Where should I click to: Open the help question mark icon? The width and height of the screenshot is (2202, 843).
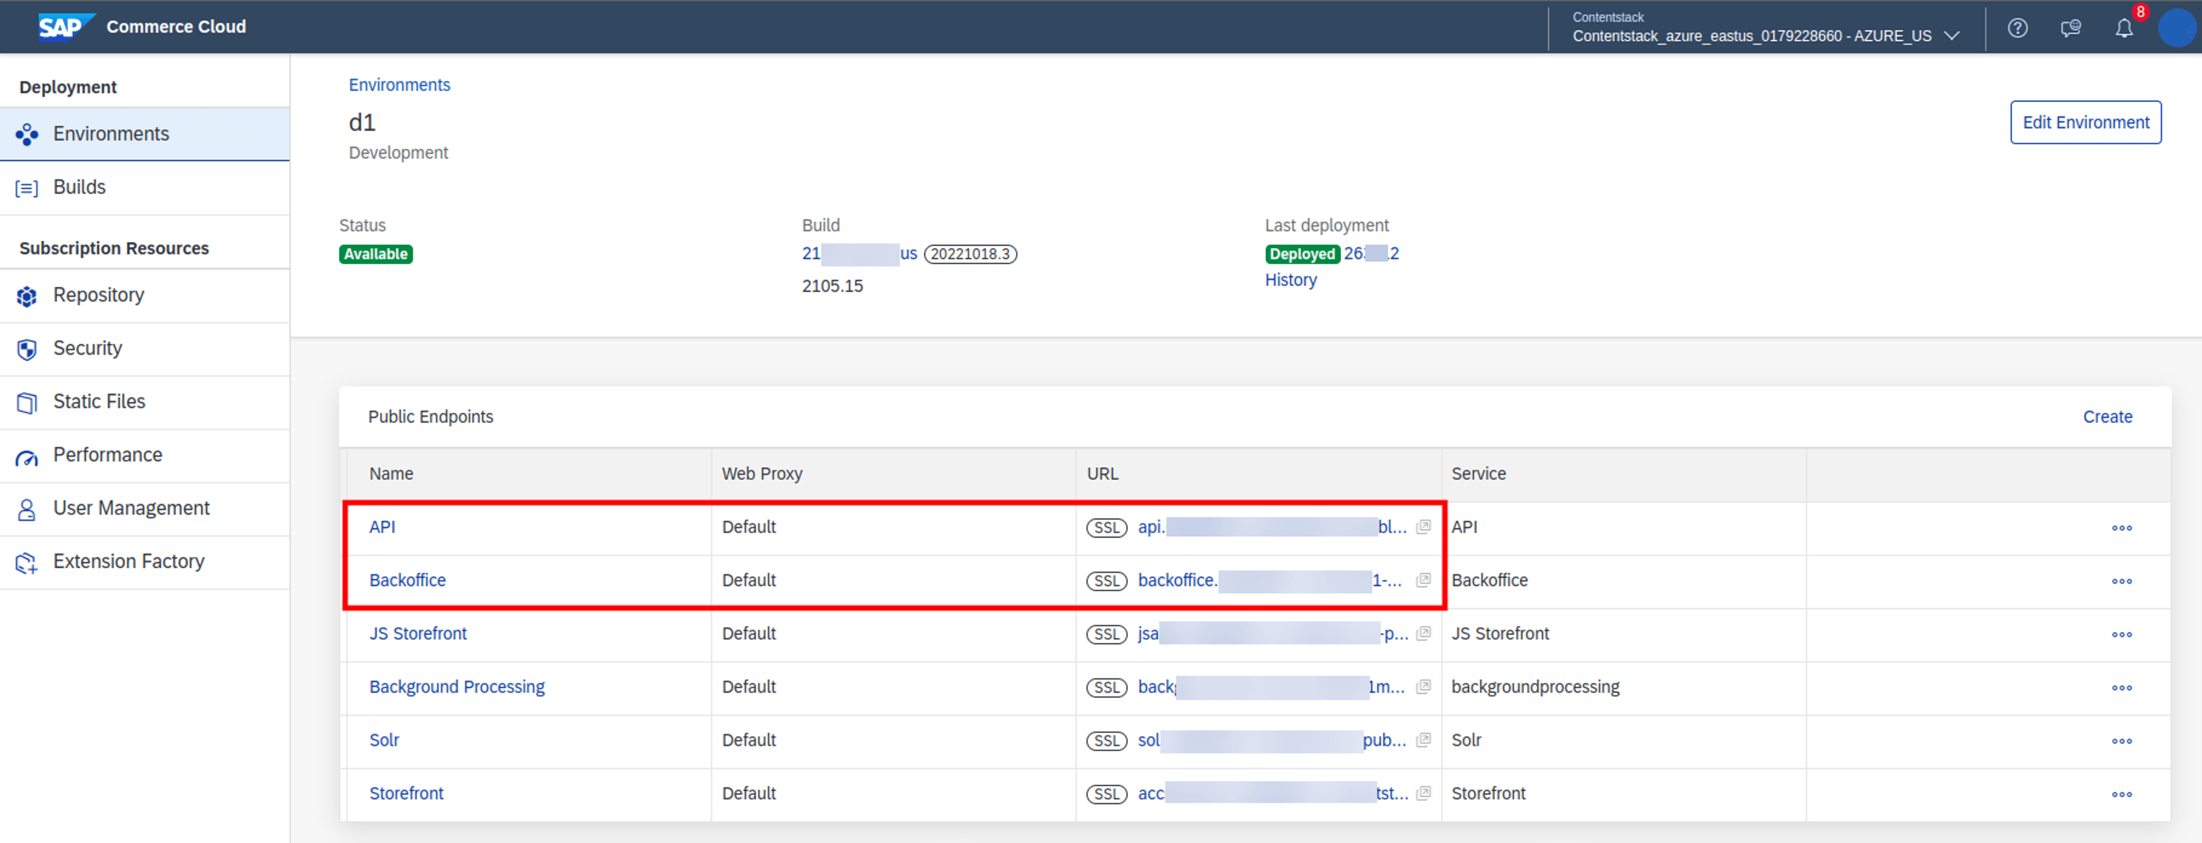click(x=2017, y=28)
